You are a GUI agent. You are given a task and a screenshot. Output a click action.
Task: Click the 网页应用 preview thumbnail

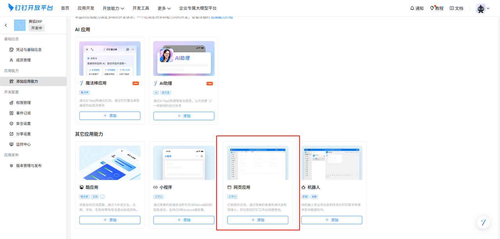point(258,163)
